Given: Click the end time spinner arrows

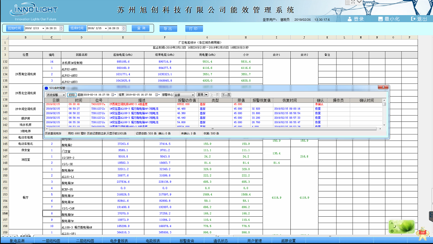Looking at the screenshot, I should coord(124,28).
